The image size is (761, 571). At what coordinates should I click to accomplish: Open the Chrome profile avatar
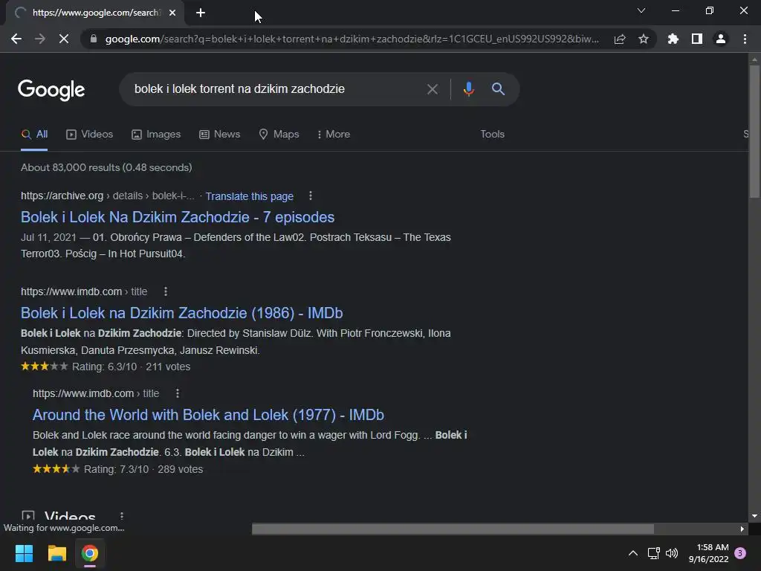pyautogui.click(x=721, y=39)
